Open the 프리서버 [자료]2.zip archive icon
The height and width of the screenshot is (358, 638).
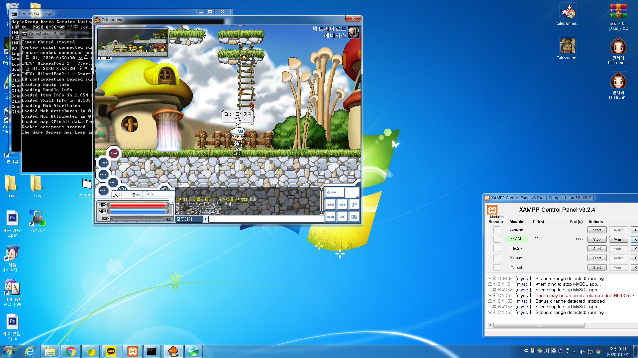pos(618,17)
